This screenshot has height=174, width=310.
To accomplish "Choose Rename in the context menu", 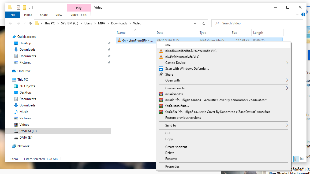I will click(171, 159).
